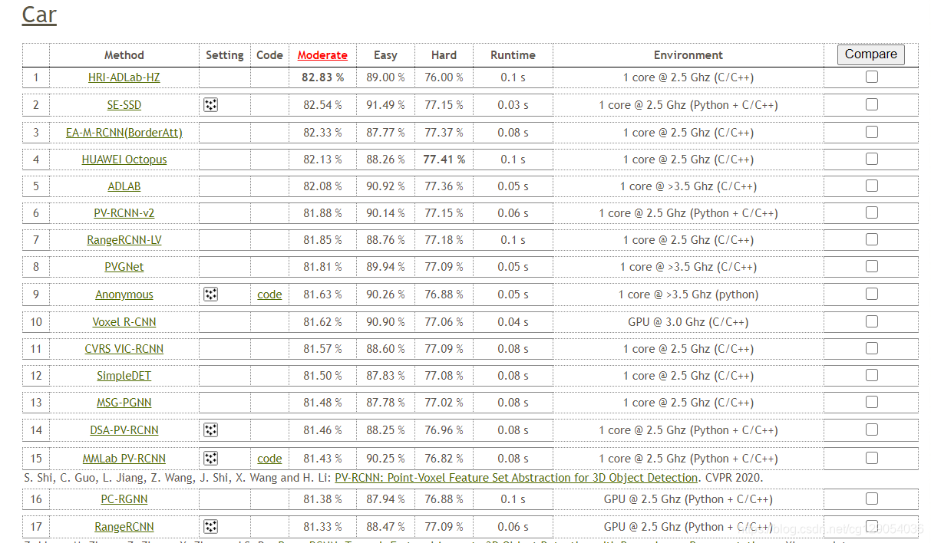Click the setting icon in DSA-PV-RCNN row

click(x=211, y=430)
